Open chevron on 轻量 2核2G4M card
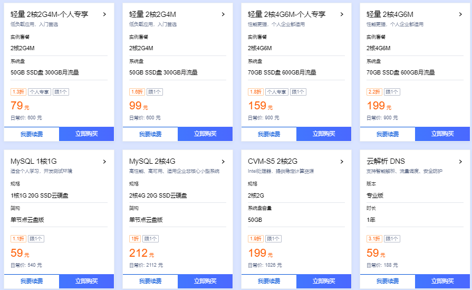The image size is (472, 290). [x=223, y=14]
